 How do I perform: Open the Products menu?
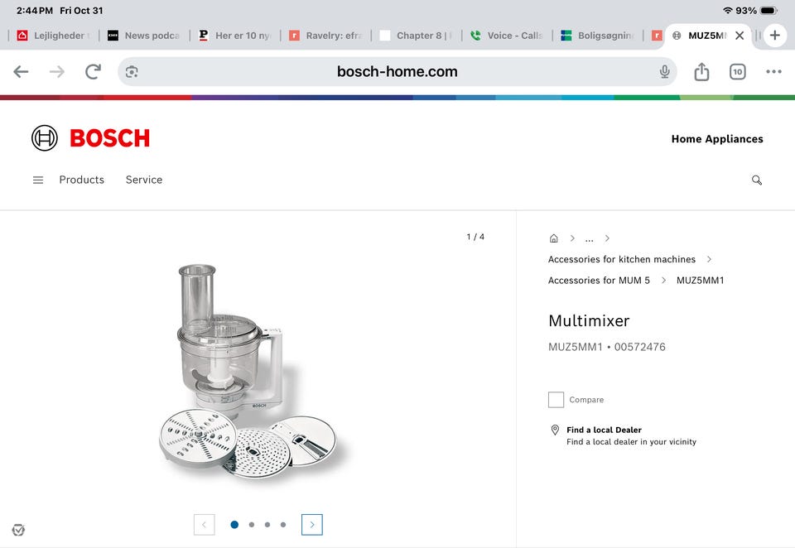coord(82,180)
